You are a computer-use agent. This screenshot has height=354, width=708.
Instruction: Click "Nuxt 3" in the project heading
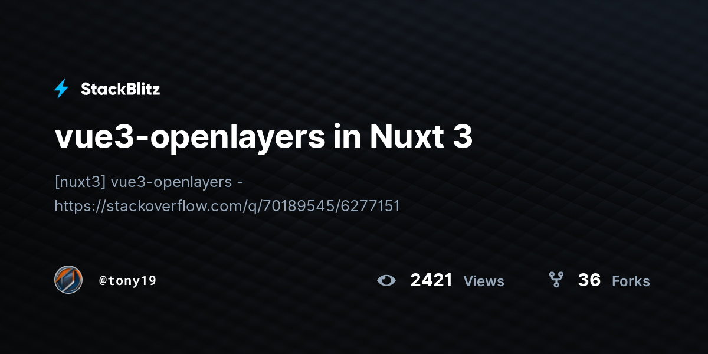tap(421, 138)
